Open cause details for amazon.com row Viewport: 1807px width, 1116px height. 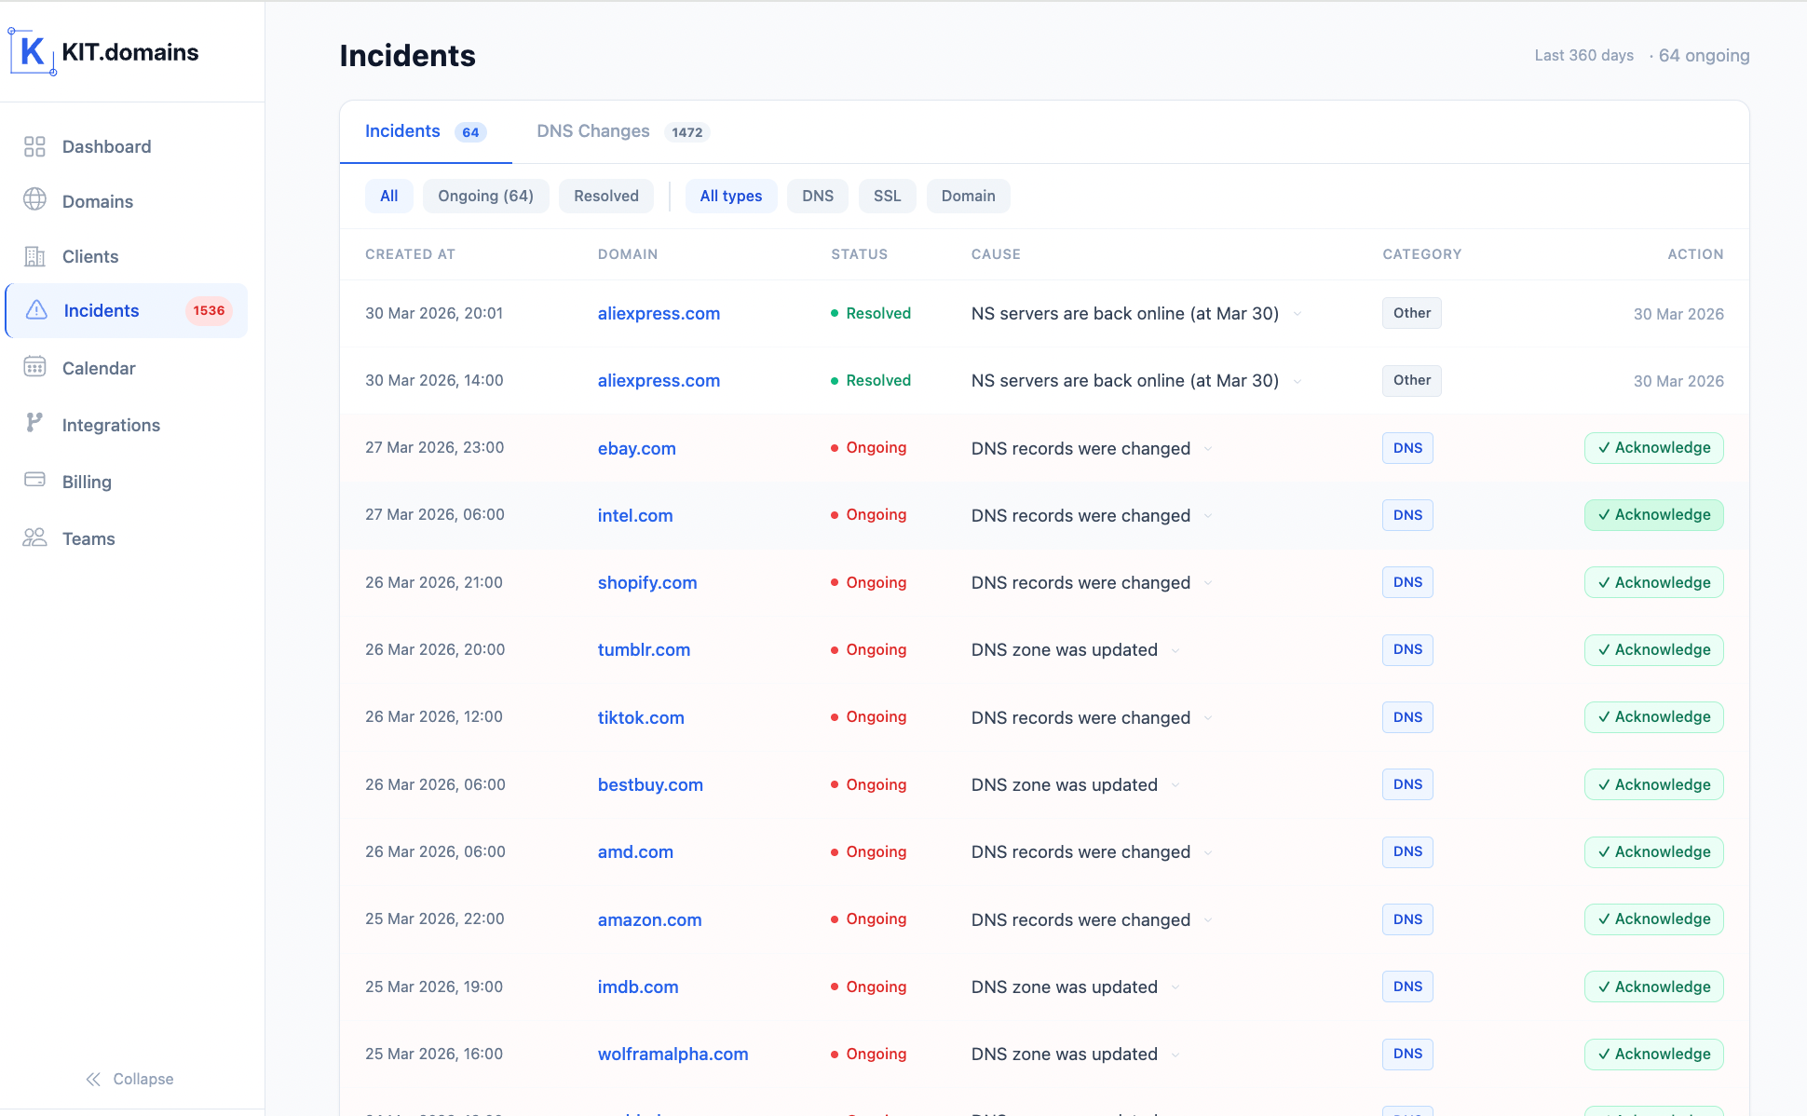click(1209, 920)
